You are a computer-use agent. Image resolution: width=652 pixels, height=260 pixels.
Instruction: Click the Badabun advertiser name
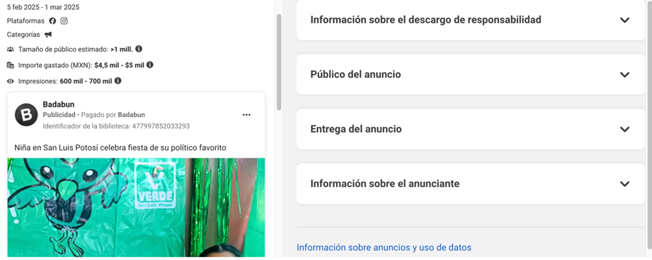(x=59, y=105)
